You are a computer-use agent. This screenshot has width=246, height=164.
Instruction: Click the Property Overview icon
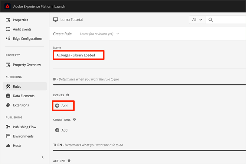click(x=8, y=65)
